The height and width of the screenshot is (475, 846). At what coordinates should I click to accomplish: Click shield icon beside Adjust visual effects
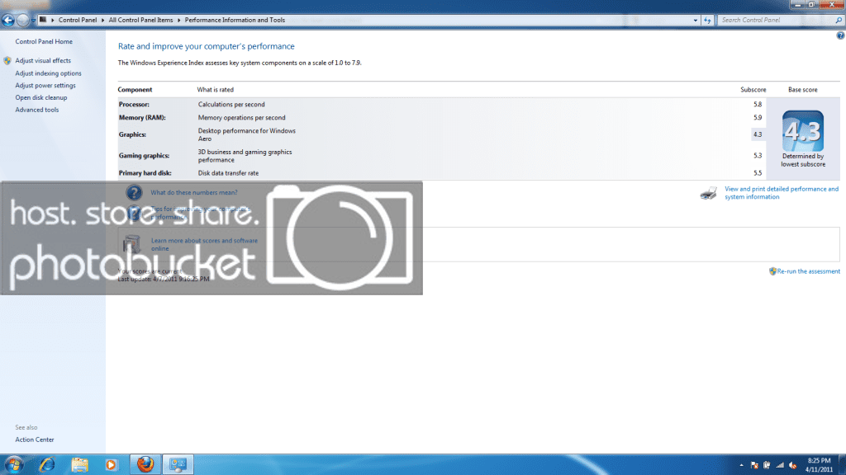(7, 61)
